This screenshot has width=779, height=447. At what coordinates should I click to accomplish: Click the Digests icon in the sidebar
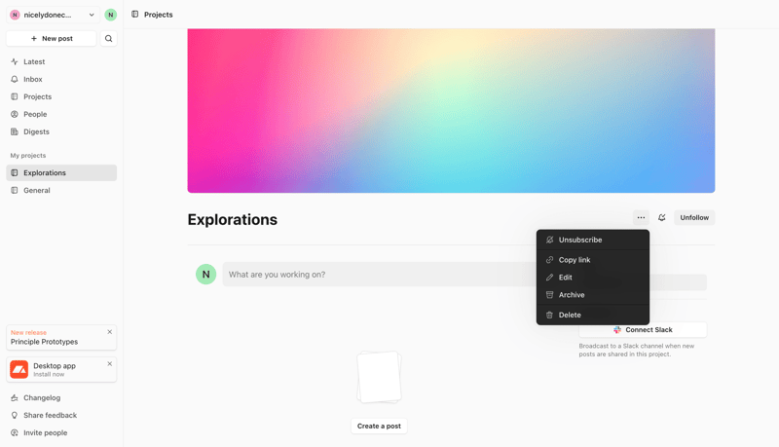(x=15, y=131)
